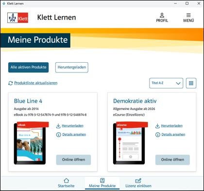Viewport: 204px width, 191px height.
Task: Show Alle aktiven Produkte filter
Action: 29,67
